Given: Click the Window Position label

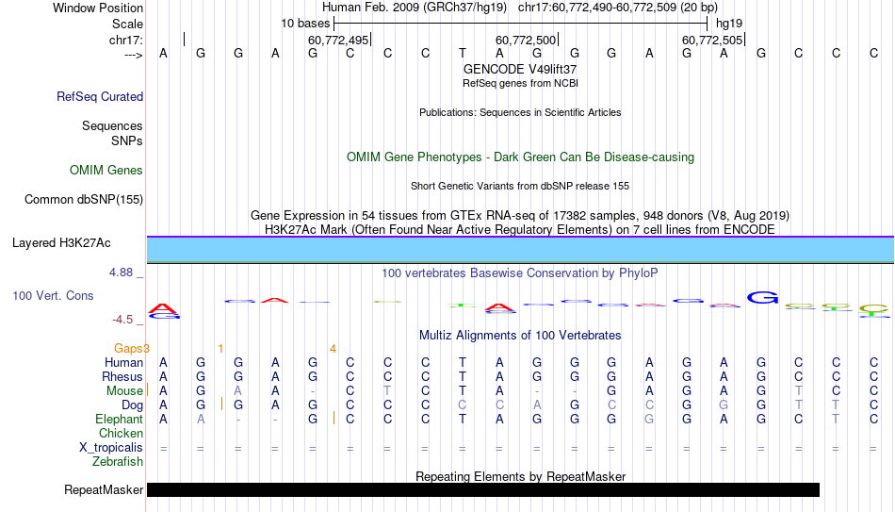Looking at the screenshot, I should (98, 8).
